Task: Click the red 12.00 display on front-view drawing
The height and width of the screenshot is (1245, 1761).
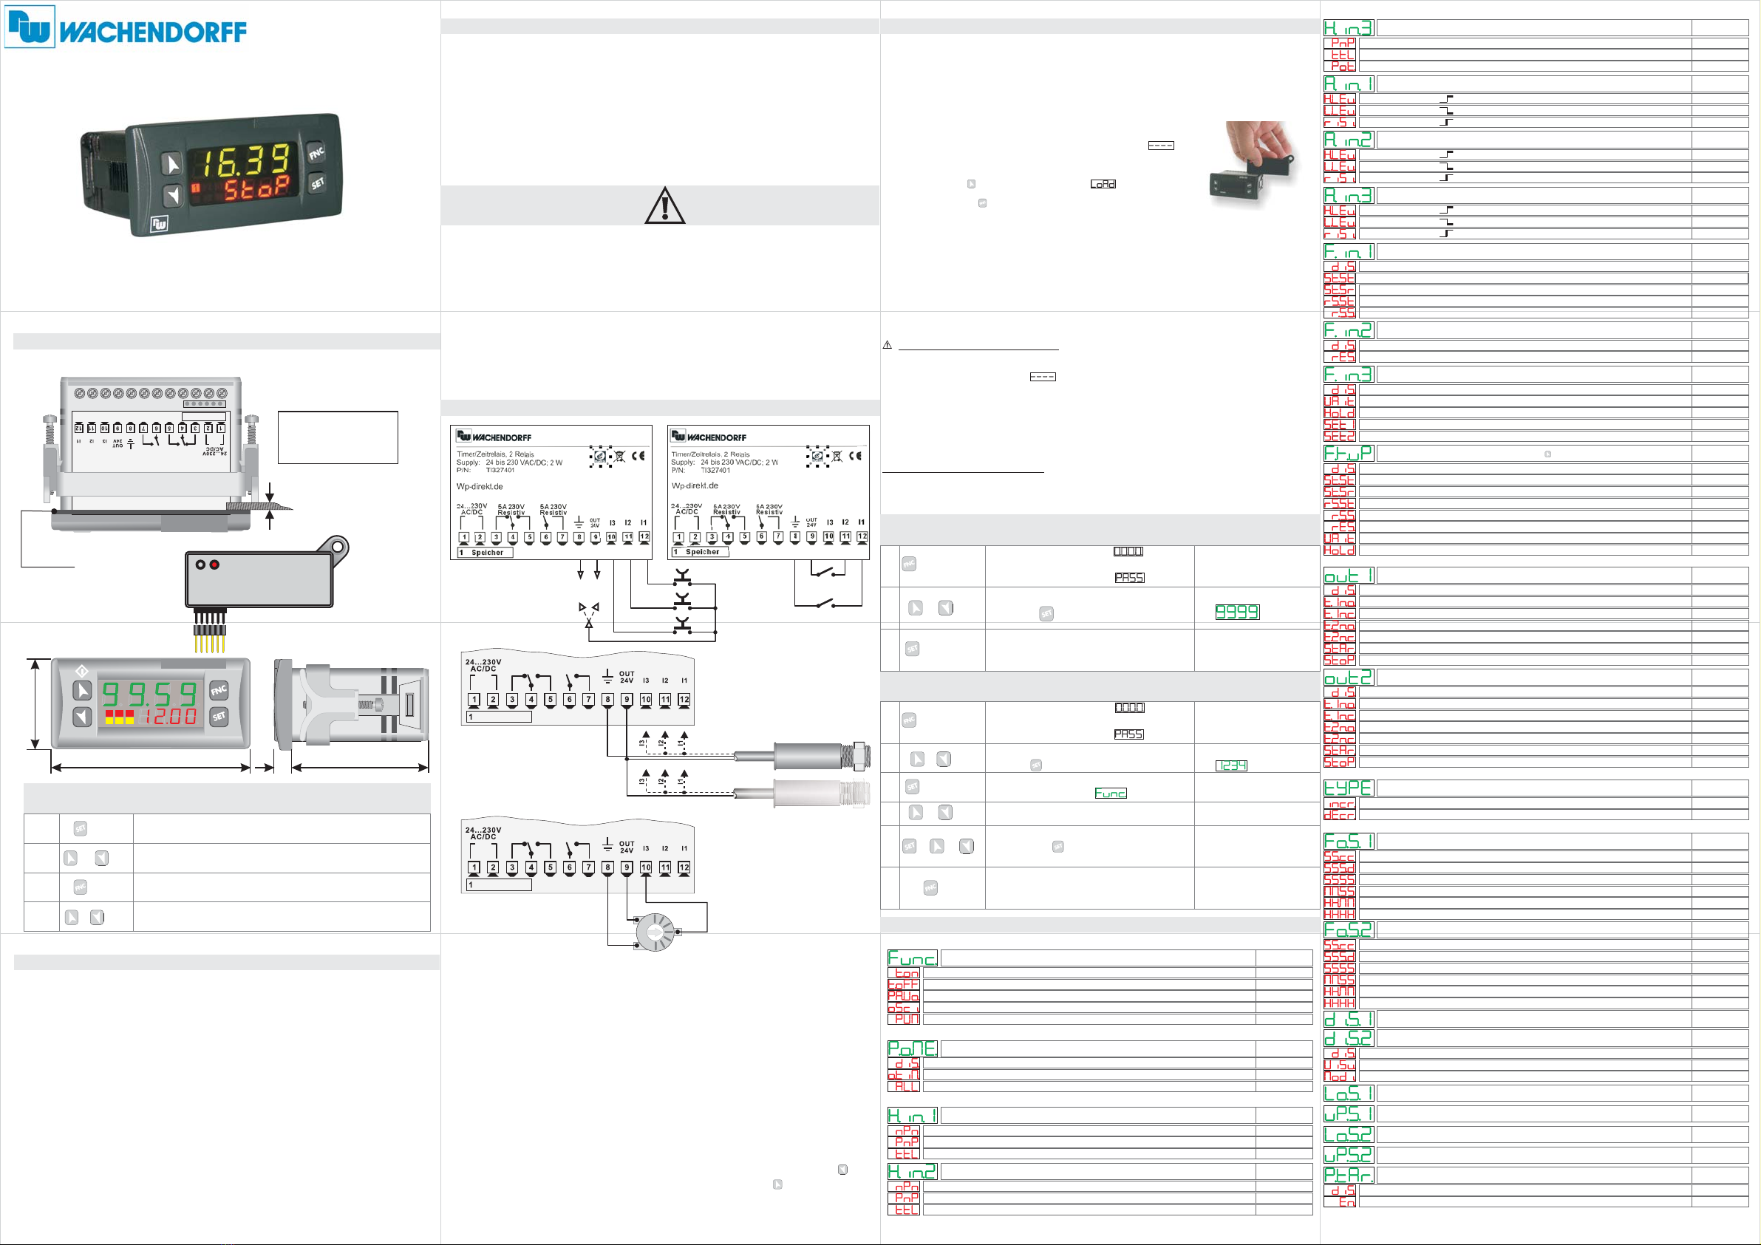Action: point(170,717)
